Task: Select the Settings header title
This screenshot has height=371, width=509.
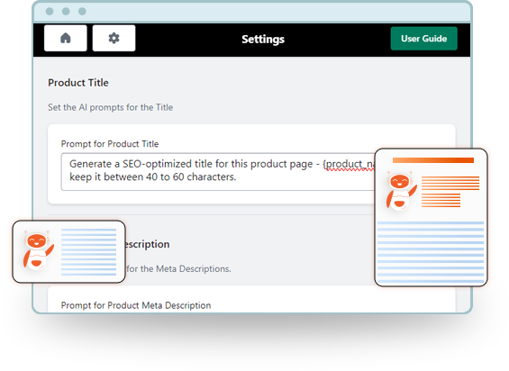Action: [263, 40]
